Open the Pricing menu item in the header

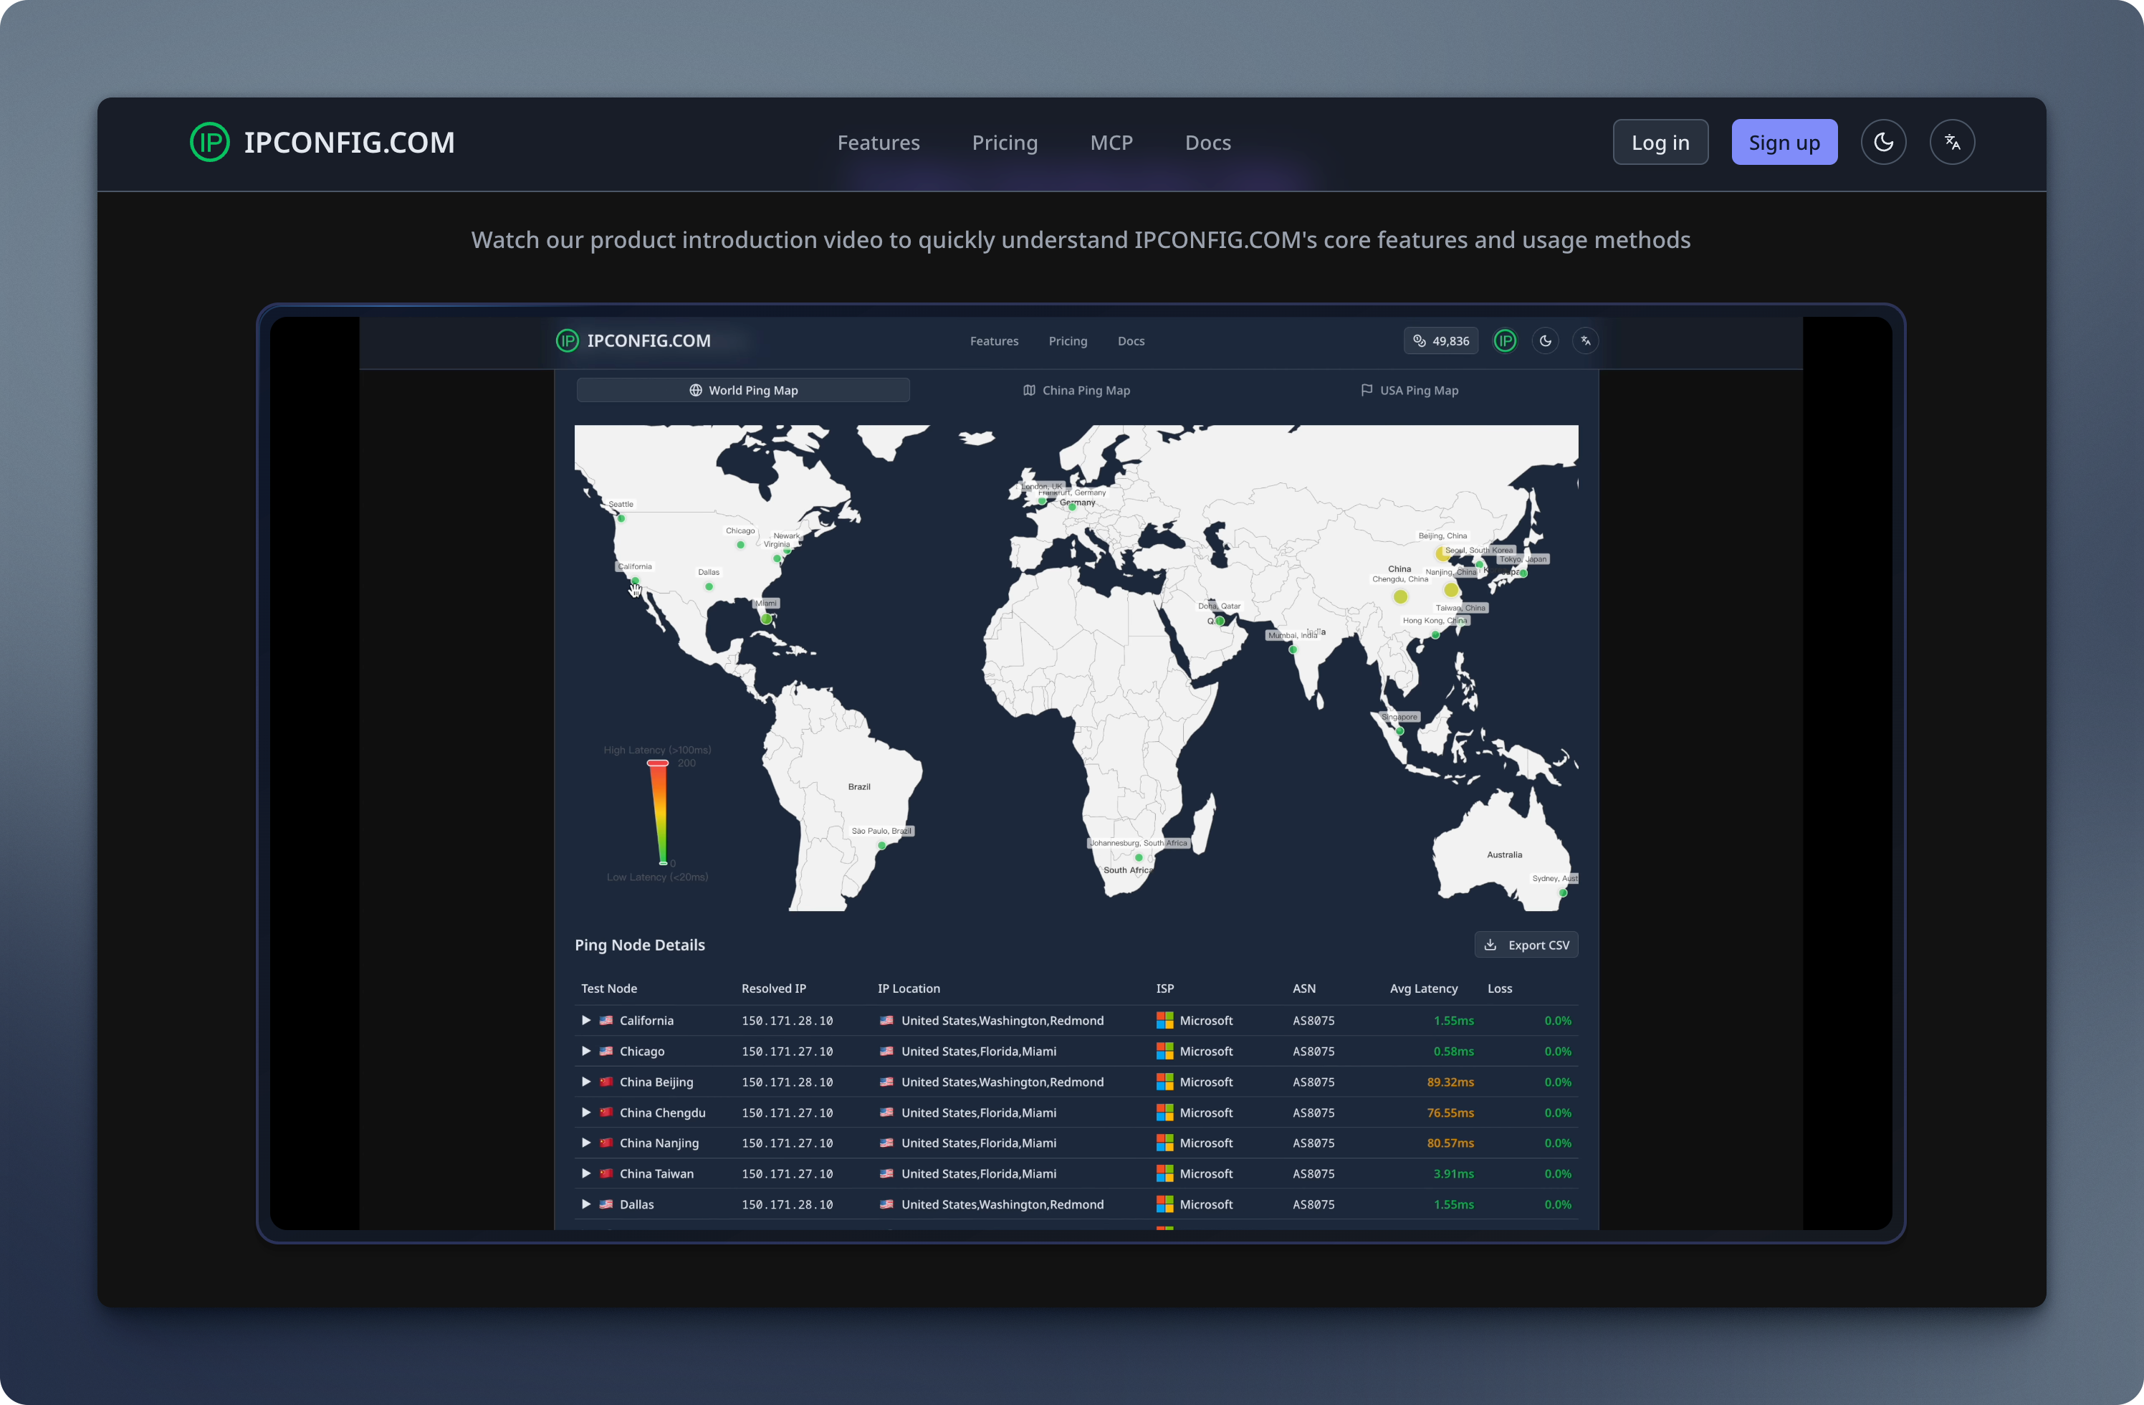[x=1005, y=143]
